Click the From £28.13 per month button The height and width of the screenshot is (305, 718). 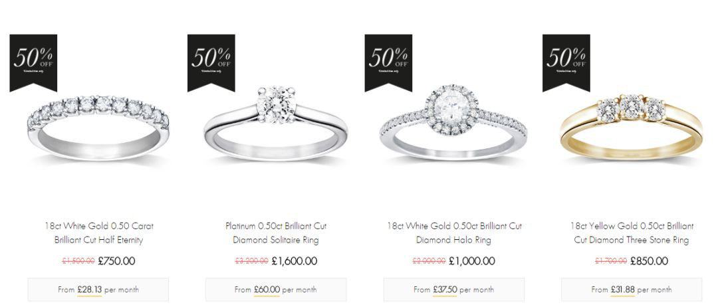pos(98,290)
